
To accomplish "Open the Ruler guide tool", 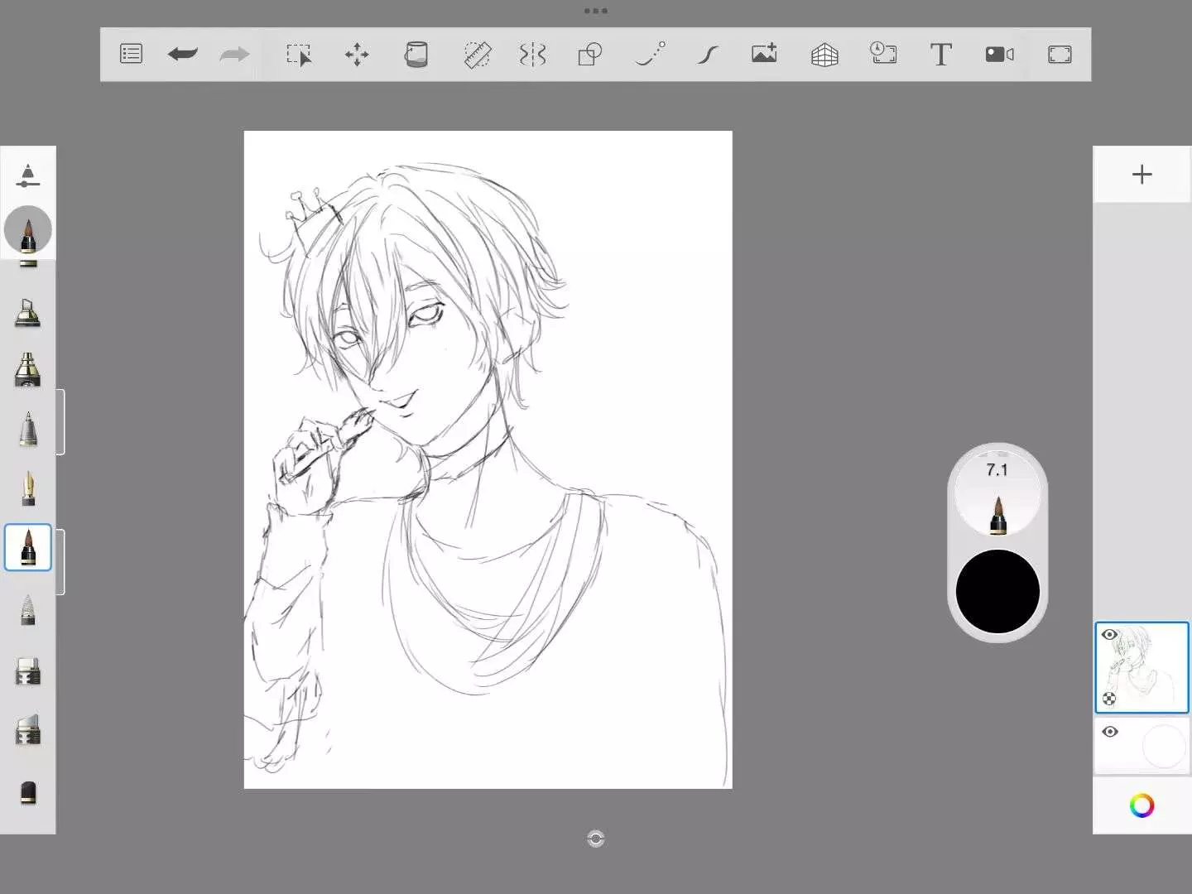I will click(477, 55).
